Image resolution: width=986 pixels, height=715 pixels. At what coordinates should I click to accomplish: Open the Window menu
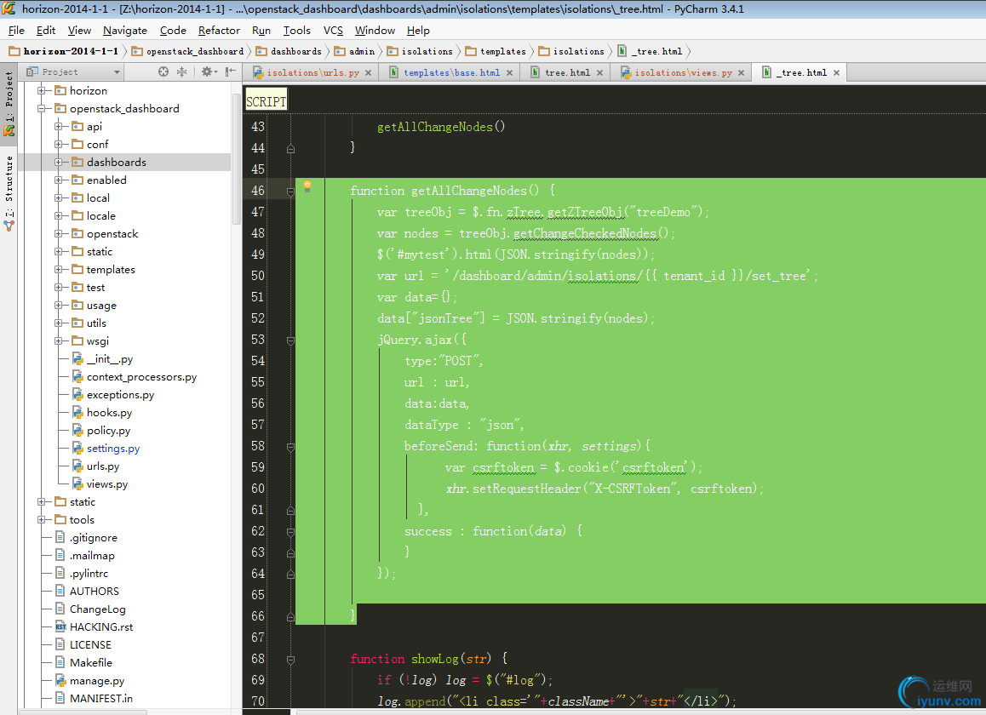coord(375,30)
